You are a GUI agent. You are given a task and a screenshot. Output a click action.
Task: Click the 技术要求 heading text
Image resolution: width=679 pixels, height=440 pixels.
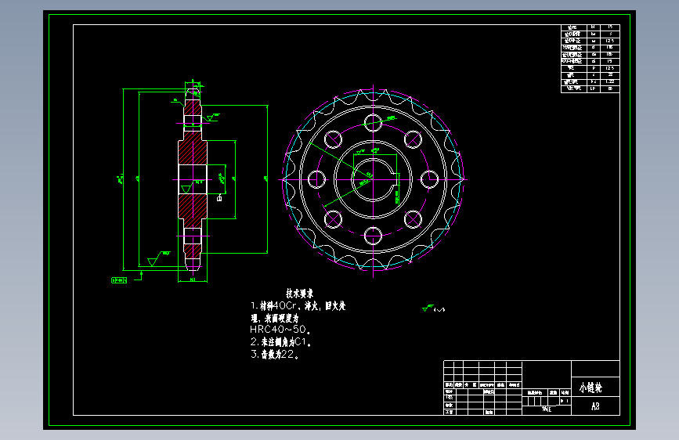[300, 293]
